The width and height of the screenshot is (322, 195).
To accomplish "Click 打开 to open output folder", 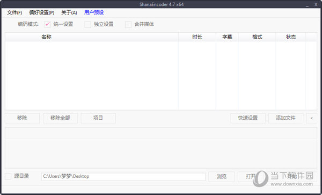I will [251, 177].
